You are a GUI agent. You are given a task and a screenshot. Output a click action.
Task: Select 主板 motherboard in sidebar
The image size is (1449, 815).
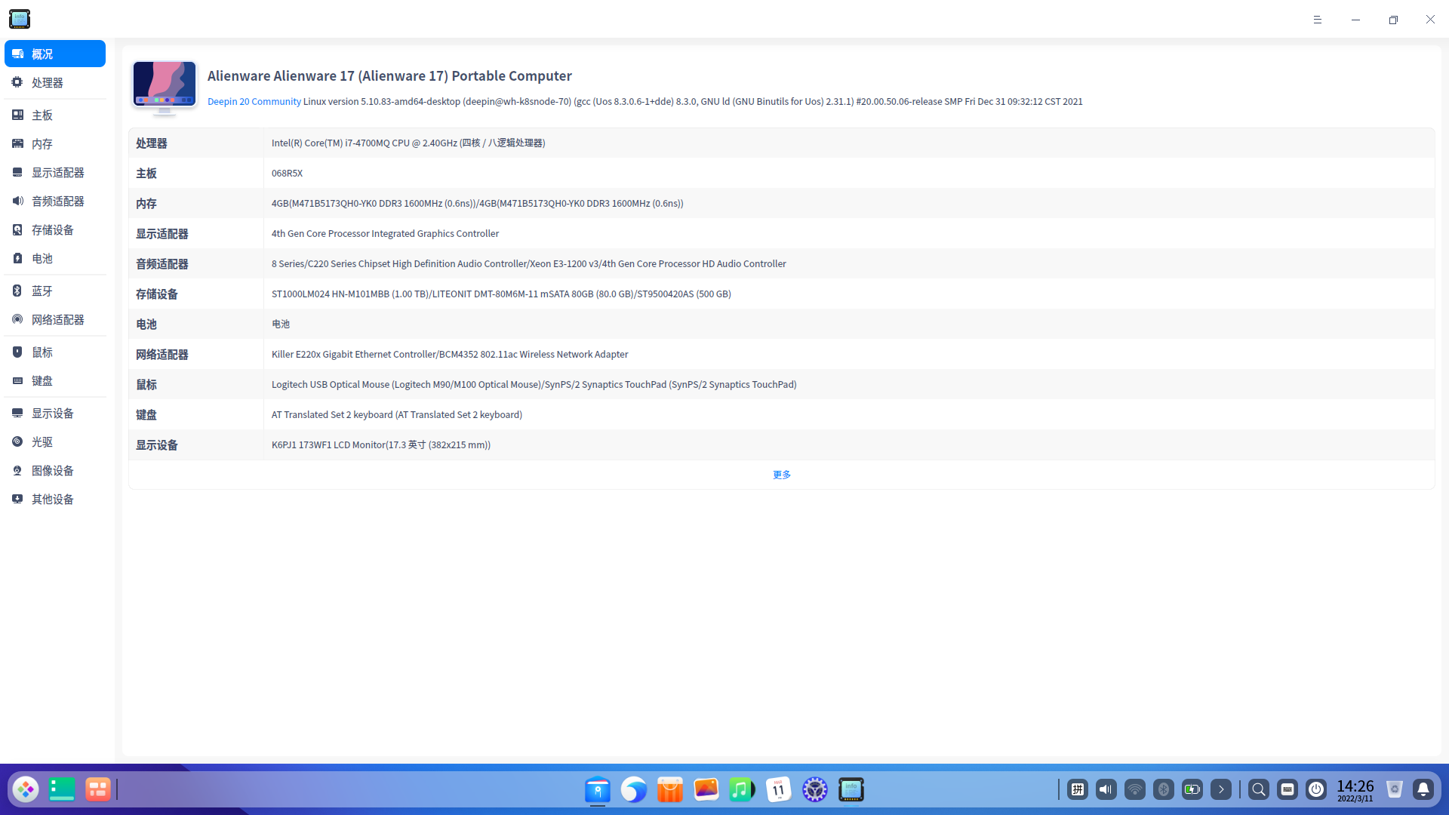[42, 115]
